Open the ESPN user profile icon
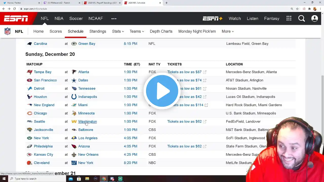Screen dimensions: 324x182 click(x=315, y=18)
